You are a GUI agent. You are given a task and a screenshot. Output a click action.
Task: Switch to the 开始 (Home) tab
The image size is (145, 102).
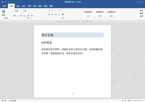click(x=11, y=6)
